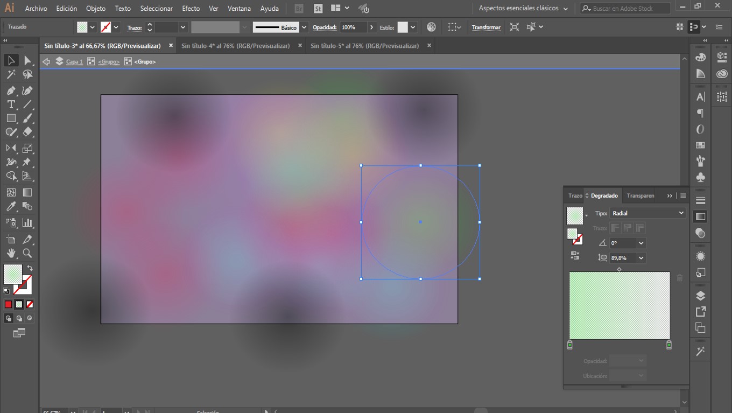Select the Perspective Grid tool
The image size is (732, 413).
tap(27, 176)
